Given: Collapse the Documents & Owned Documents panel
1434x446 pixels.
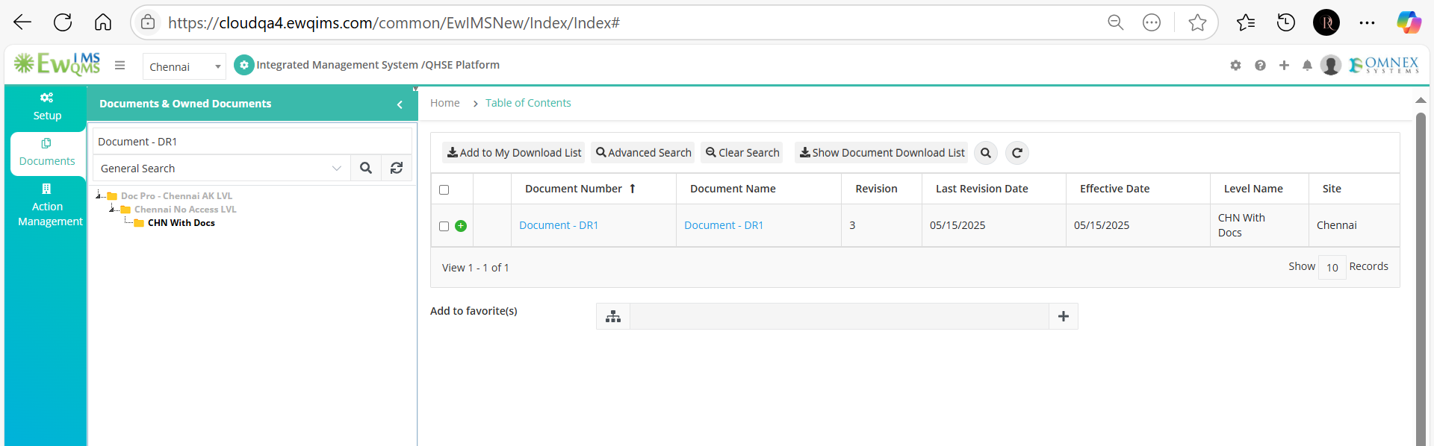Looking at the screenshot, I should point(400,104).
